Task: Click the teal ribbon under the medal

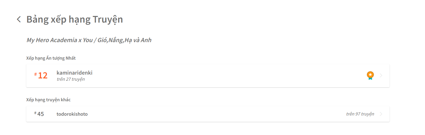Action: [370, 79]
